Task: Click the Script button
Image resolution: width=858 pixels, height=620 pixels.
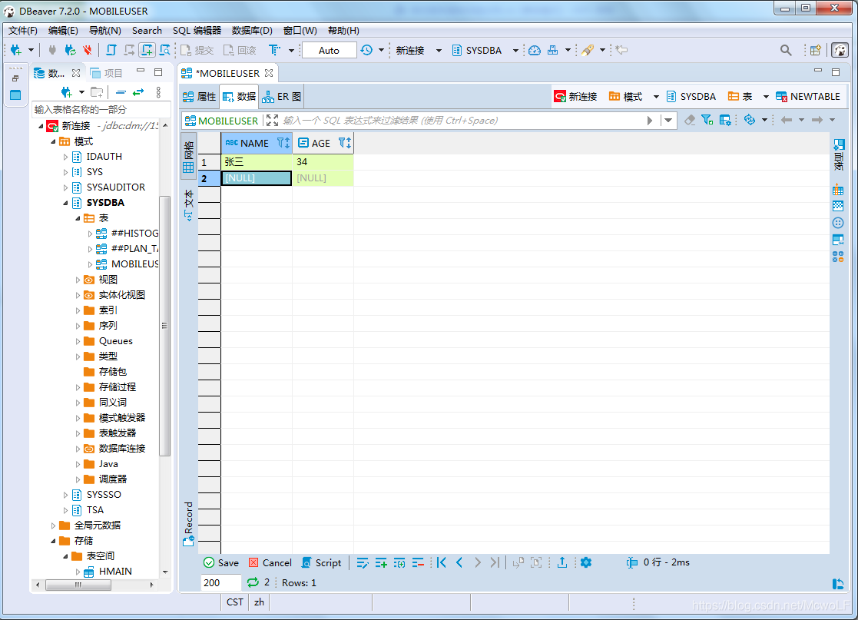Action: click(x=321, y=562)
